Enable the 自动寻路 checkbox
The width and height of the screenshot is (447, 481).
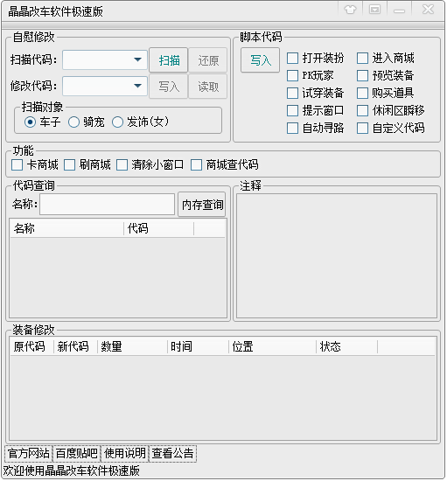tap(292, 128)
